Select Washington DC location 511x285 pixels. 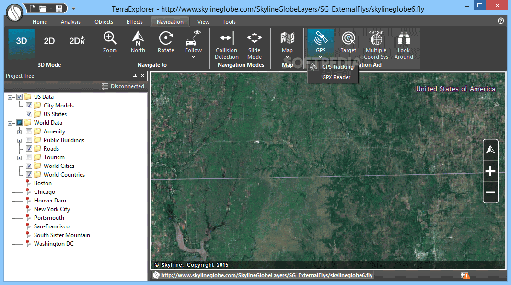tap(54, 244)
